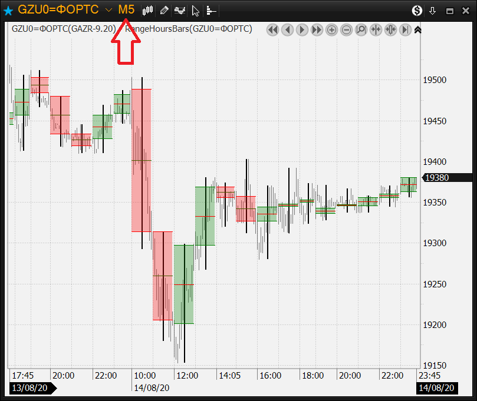
Task: Open the candlestick chart style selector
Action: click(148, 10)
